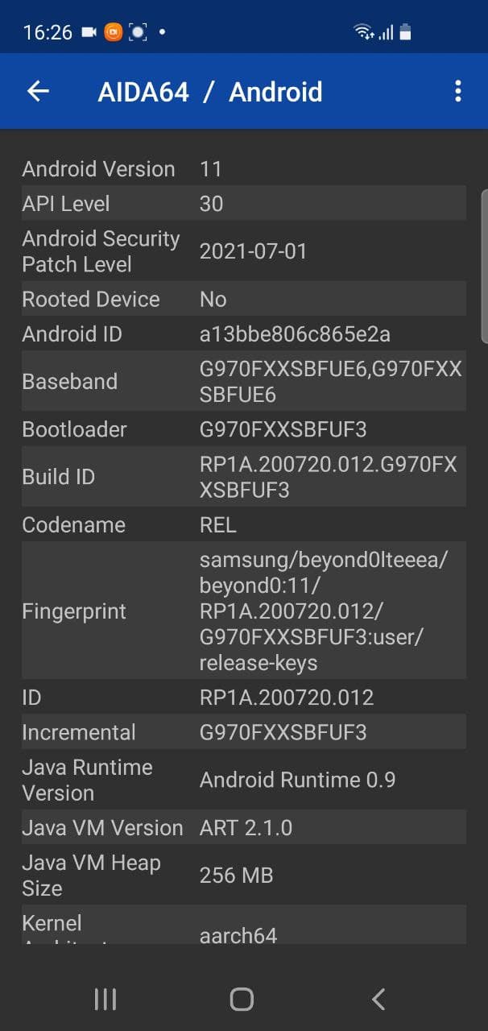Screen dimensions: 488x1031
Task: Tap the system back chevron
Action: pos(378,999)
